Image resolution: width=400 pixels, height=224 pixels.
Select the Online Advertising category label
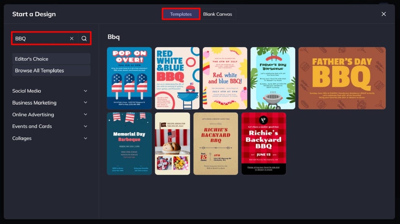[33, 115]
